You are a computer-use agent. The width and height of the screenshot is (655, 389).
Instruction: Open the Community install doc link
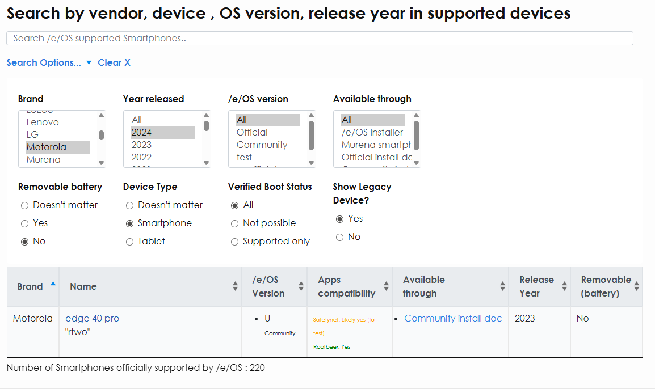[x=454, y=319]
